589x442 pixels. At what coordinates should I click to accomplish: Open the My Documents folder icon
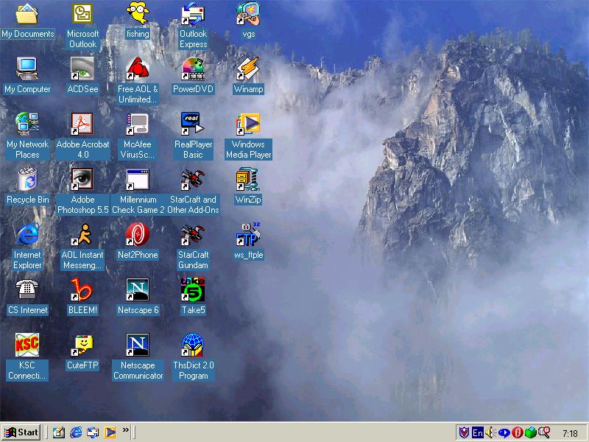(x=27, y=13)
